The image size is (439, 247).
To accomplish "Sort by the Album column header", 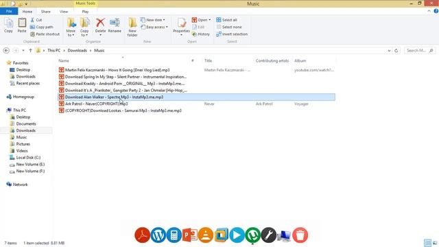I will pyautogui.click(x=300, y=60).
